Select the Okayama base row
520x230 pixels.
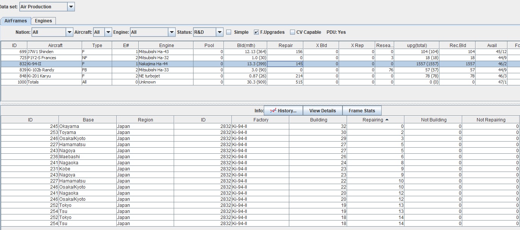pyautogui.click(x=260, y=126)
